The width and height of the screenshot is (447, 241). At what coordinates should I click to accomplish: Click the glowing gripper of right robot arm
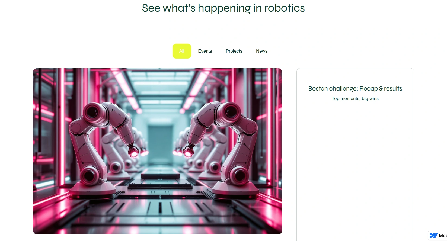coord(189,152)
